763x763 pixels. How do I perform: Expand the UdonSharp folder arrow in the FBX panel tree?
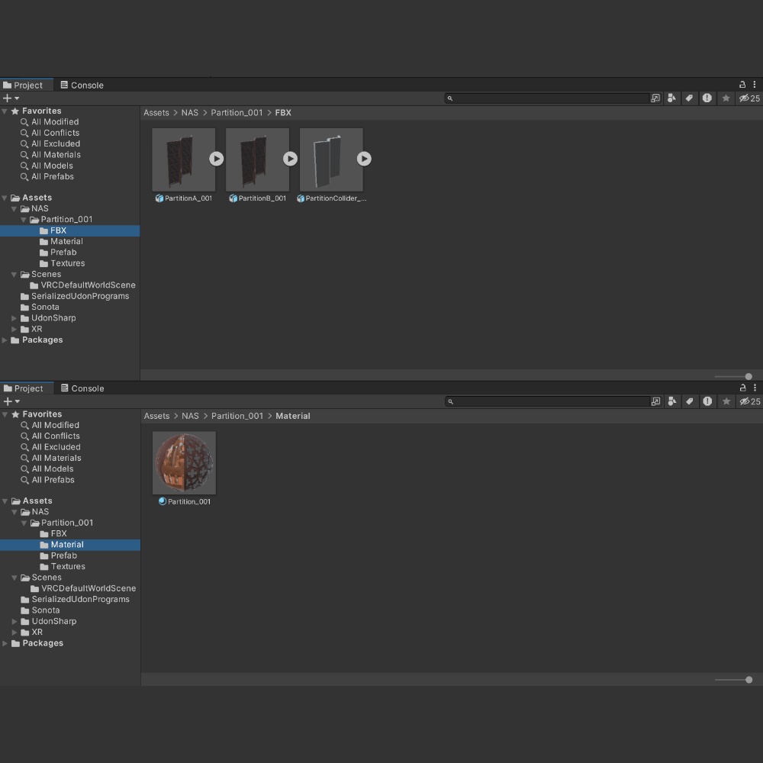point(14,318)
